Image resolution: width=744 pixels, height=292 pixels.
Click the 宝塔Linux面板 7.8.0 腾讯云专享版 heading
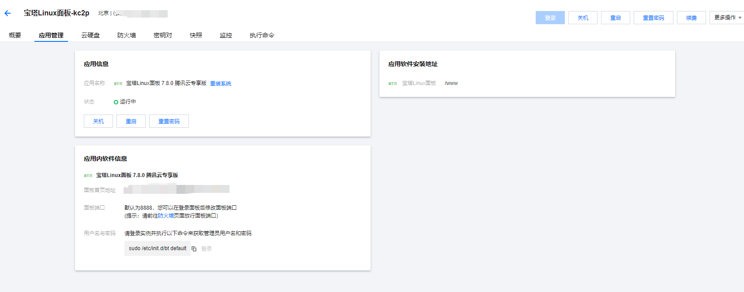[x=137, y=175]
